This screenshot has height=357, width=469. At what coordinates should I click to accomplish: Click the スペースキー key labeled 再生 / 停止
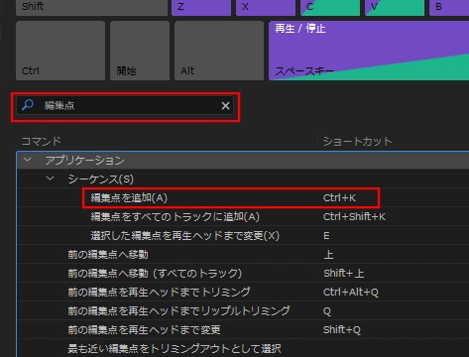pos(369,51)
